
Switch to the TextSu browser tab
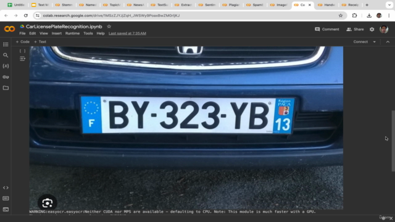coord(159,5)
